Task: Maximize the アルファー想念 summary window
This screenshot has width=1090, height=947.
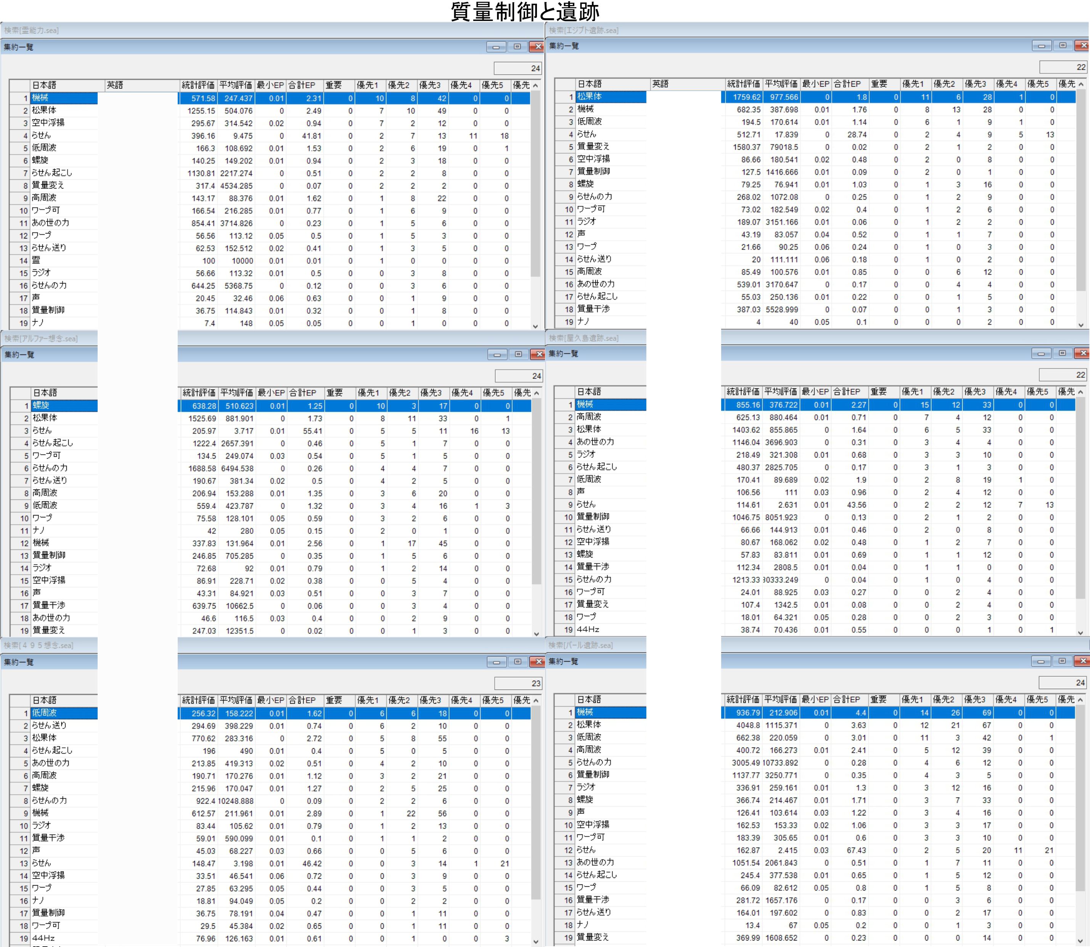Action: (x=518, y=354)
